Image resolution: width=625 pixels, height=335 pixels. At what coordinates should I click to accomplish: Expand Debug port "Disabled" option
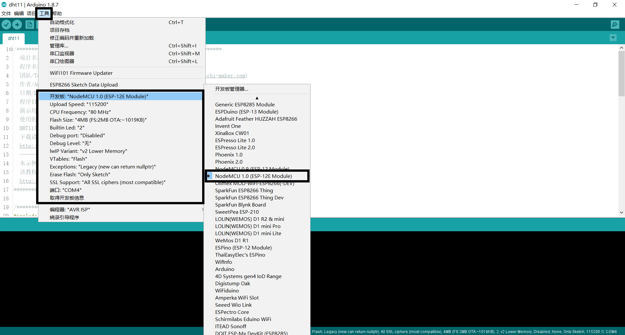click(120, 136)
